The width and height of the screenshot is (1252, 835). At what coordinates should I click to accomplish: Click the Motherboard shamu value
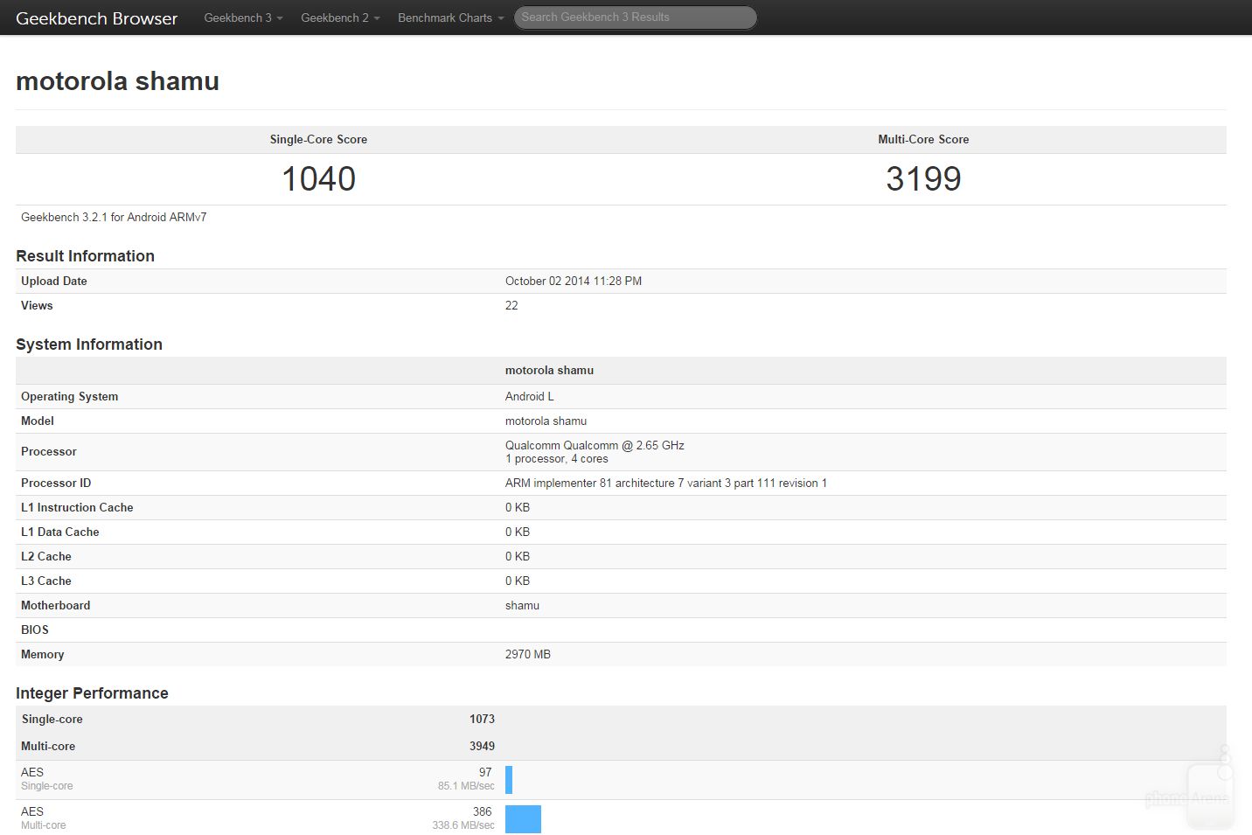click(522, 605)
